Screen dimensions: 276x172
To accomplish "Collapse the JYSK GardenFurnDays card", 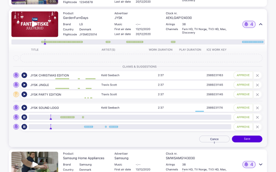I will point(261,24).
